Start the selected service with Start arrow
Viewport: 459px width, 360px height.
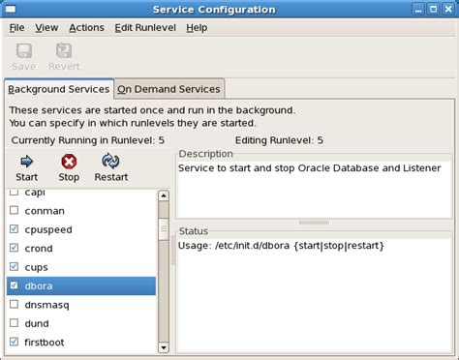click(26, 162)
